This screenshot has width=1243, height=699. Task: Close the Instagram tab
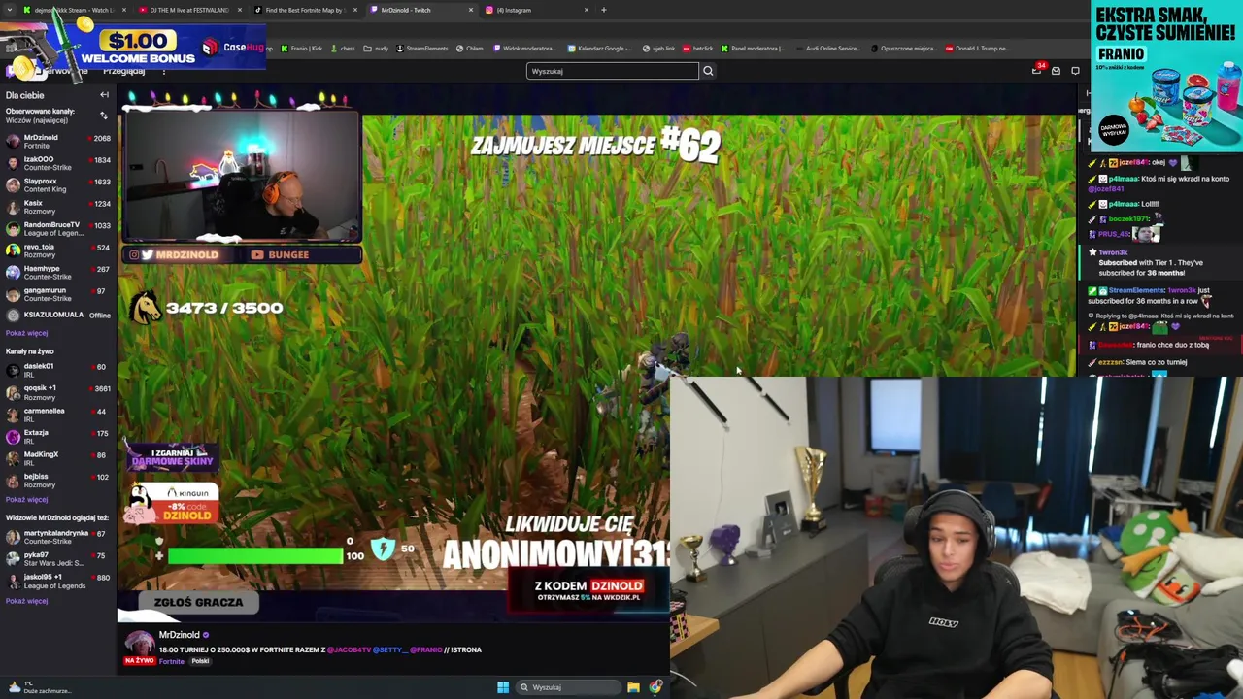coord(587,10)
